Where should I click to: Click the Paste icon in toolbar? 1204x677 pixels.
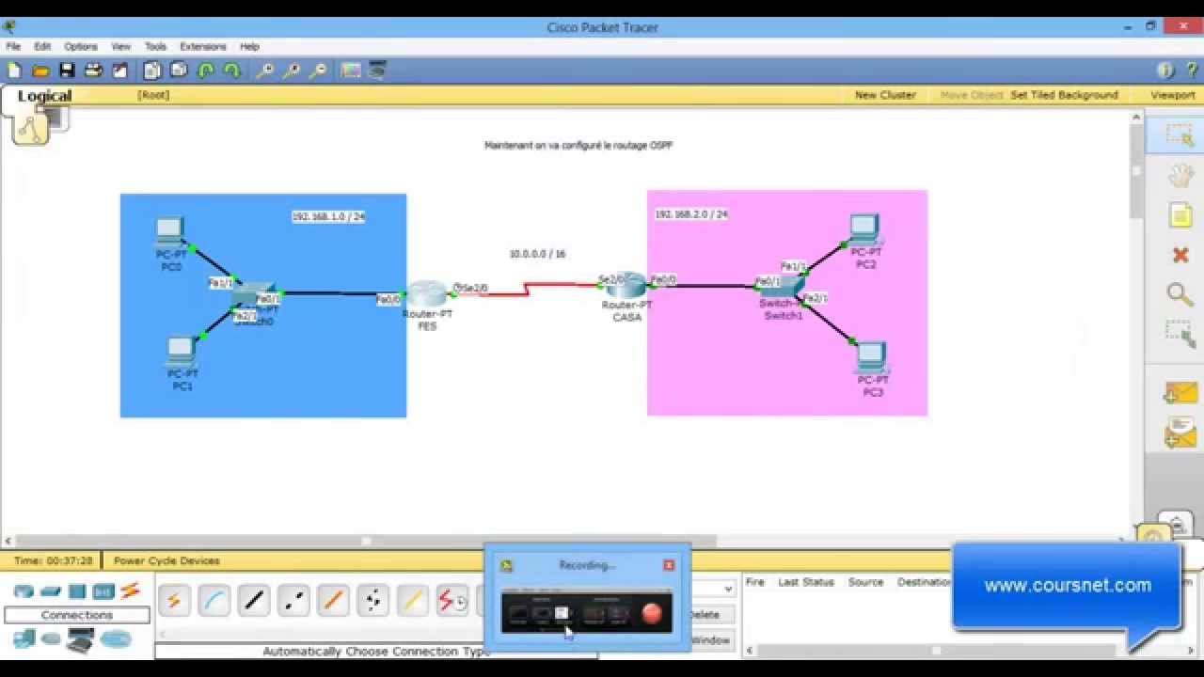coord(179,70)
